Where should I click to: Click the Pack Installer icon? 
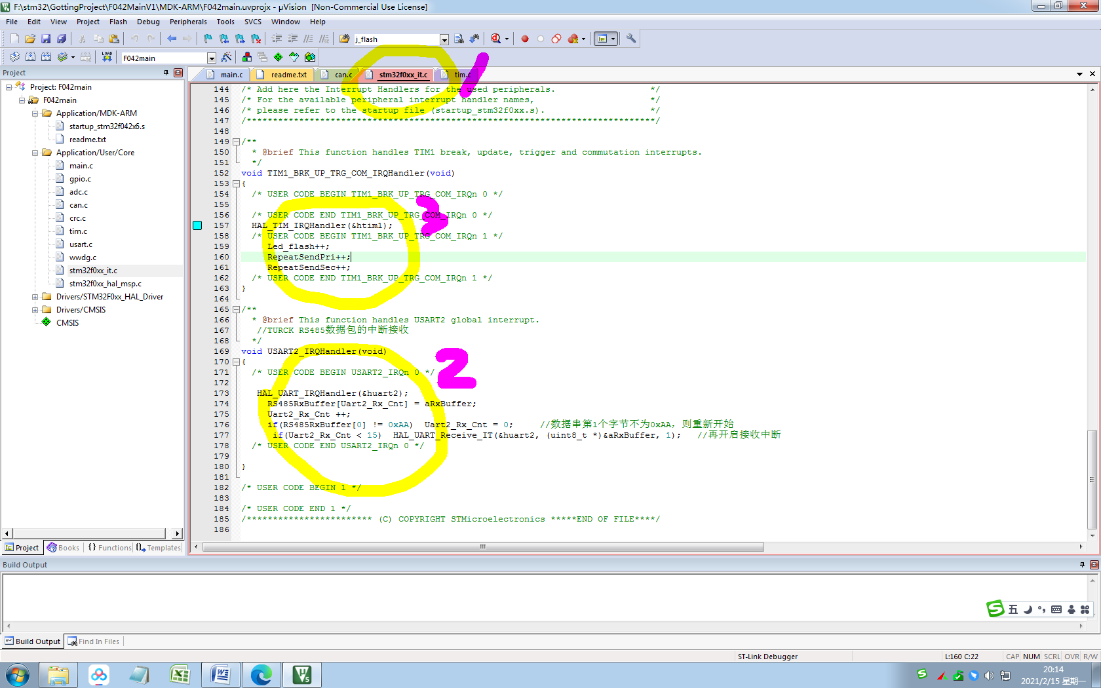pyautogui.click(x=310, y=57)
